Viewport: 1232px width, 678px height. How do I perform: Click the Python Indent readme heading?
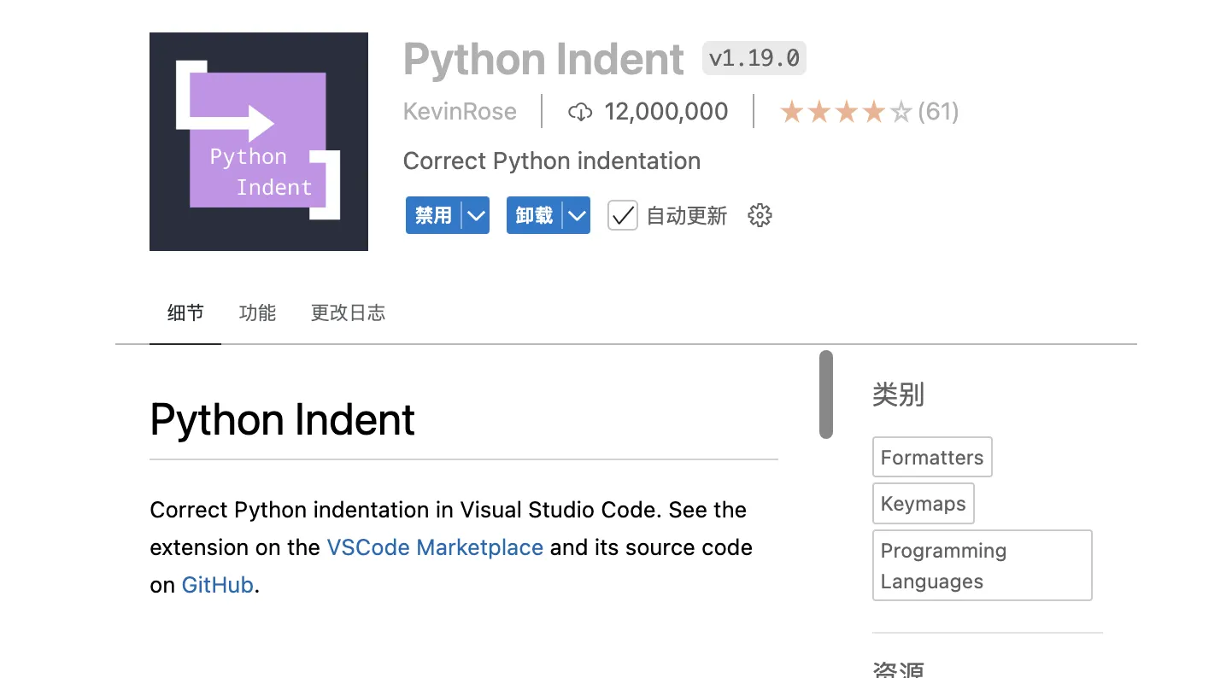click(282, 419)
